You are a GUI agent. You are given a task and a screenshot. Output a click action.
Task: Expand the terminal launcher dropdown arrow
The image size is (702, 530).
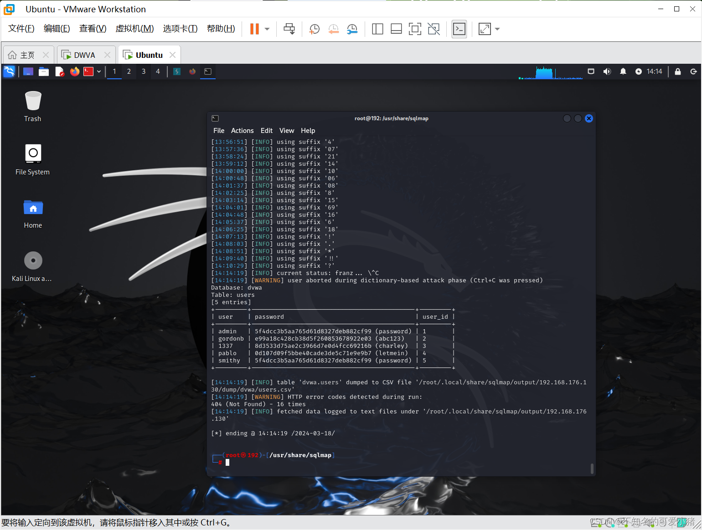point(98,71)
